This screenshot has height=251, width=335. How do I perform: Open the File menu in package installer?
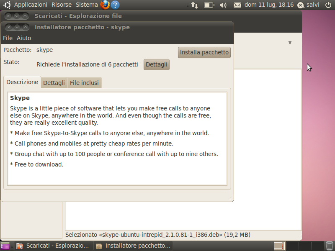[8, 38]
